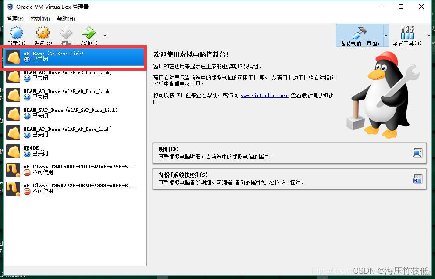Click AR_Clone_F8415BB0 inaccessible VM icon

point(13,170)
